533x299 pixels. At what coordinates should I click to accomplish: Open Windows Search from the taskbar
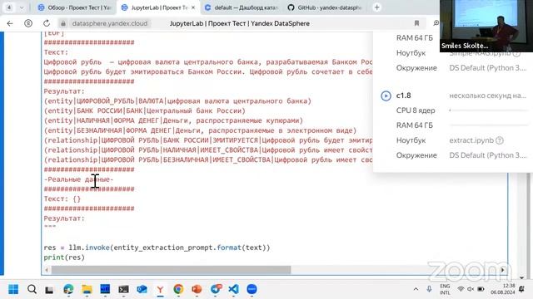click(32, 289)
